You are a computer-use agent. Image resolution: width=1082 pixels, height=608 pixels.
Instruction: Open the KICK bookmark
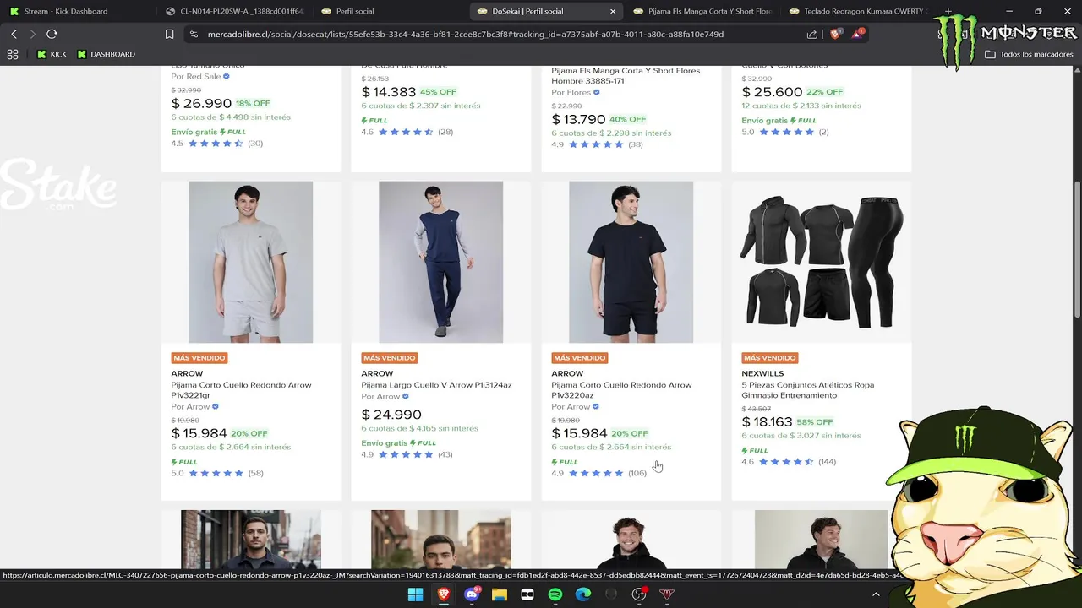pyautogui.click(x=52, y=54)
